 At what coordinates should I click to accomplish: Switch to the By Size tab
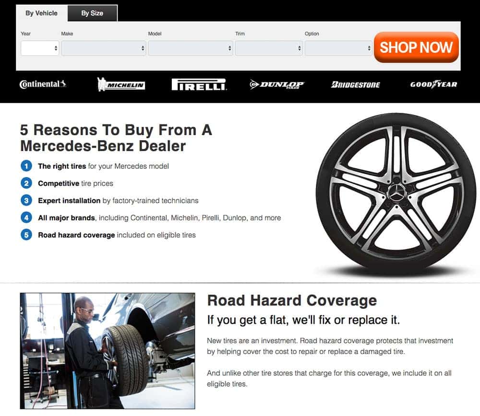[92, 13]
